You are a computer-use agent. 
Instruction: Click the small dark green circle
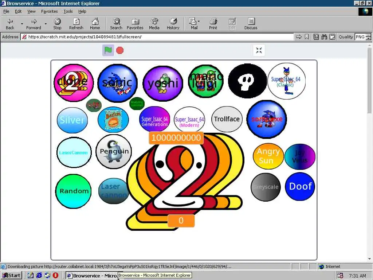137,104
